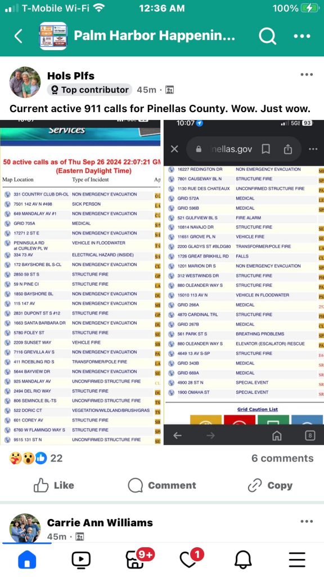Comment on the 911 calls post
Image resolution: width=324 pixels, height=577 pixels.
tap(161, 485)
